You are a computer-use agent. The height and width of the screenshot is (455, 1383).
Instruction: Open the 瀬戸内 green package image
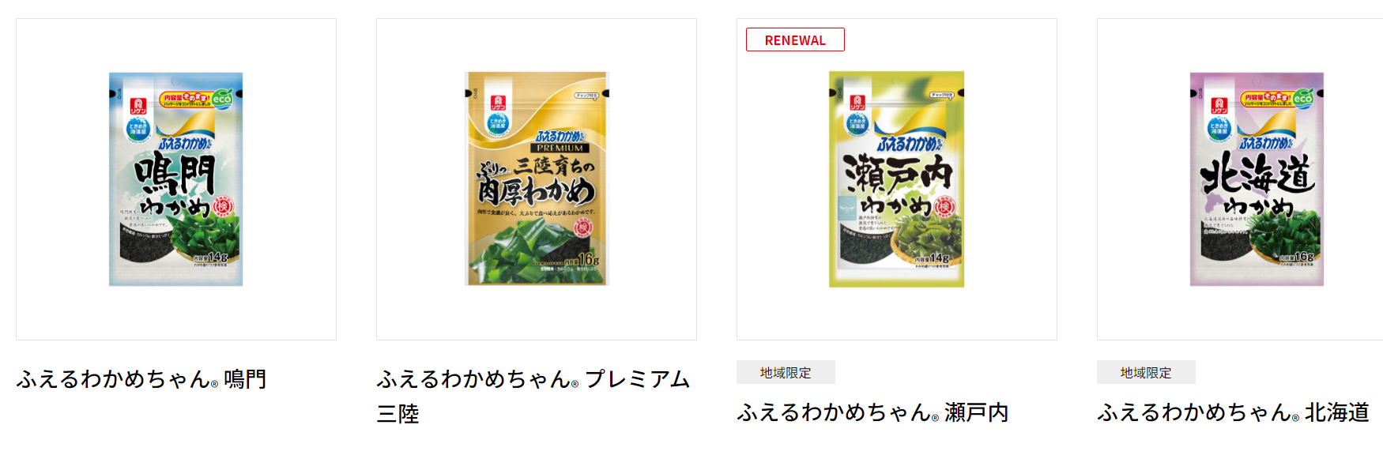[x=896, y=179]
